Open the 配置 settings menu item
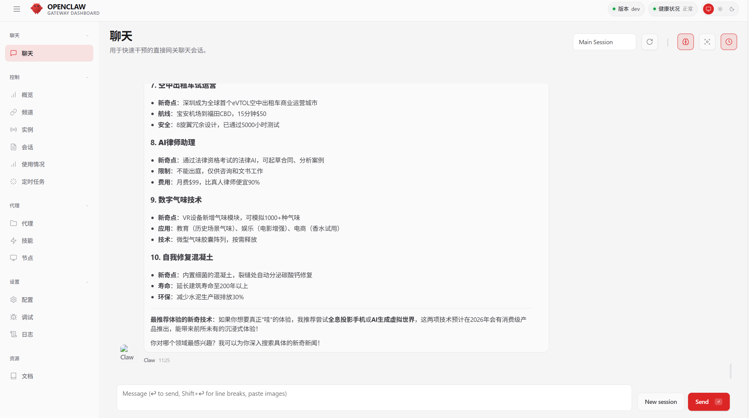This screenshot has width=749, height=418. [x=27, y=300]
